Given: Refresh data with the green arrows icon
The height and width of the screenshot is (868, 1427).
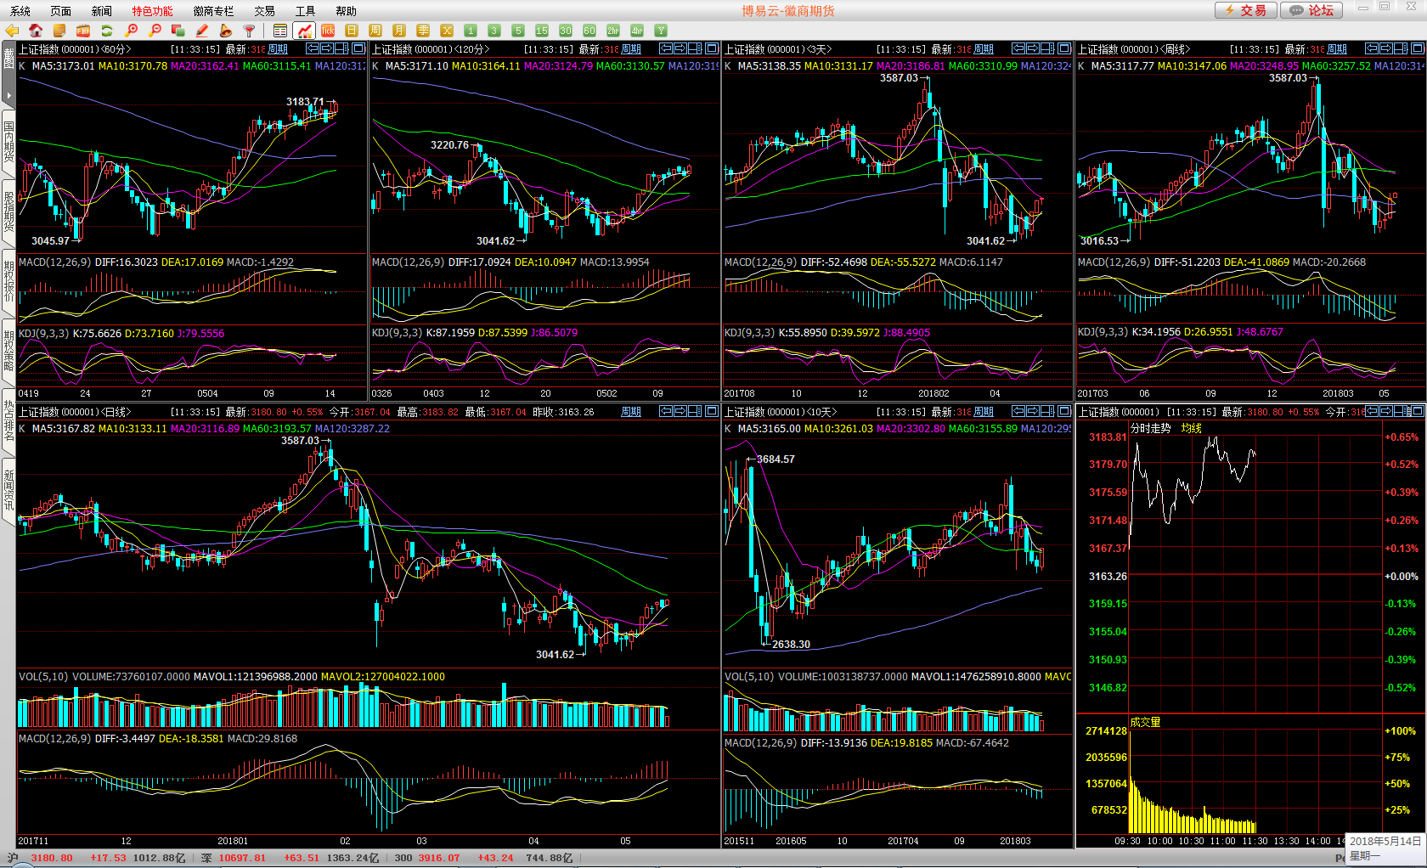Looking at the screenshot, I should (x=107, y=31).
